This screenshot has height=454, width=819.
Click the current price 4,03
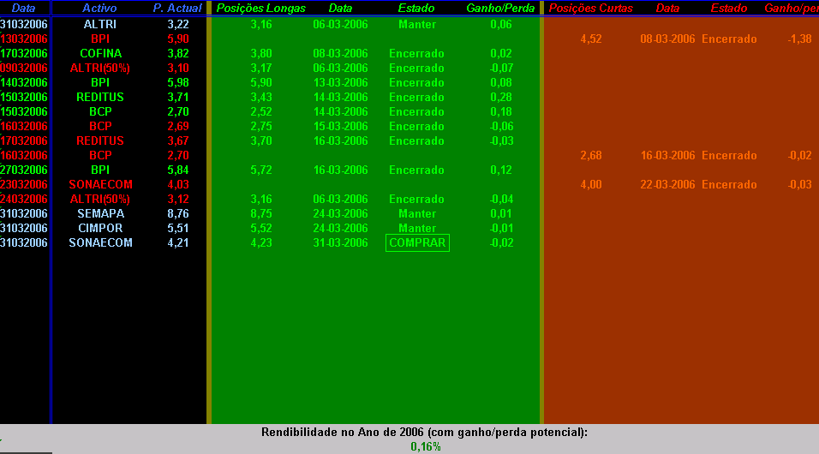[178, 184]
